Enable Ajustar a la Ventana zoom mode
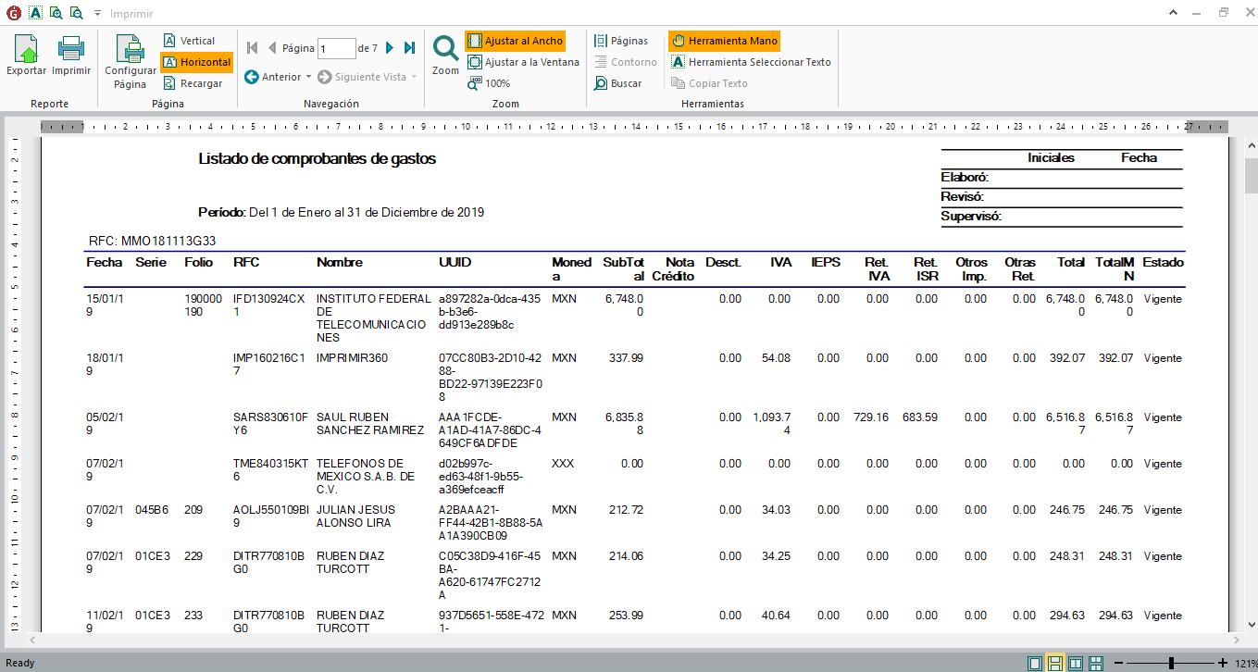Viewport: 1258px width, 672px height. click(x=523, y=62)
